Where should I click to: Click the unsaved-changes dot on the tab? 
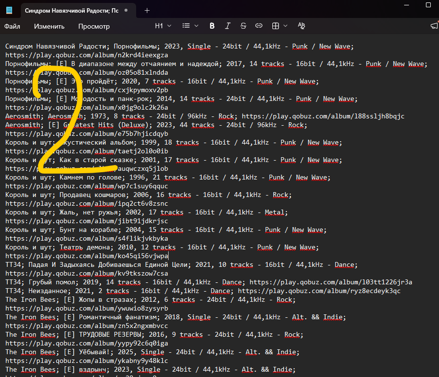click(126, 10)
